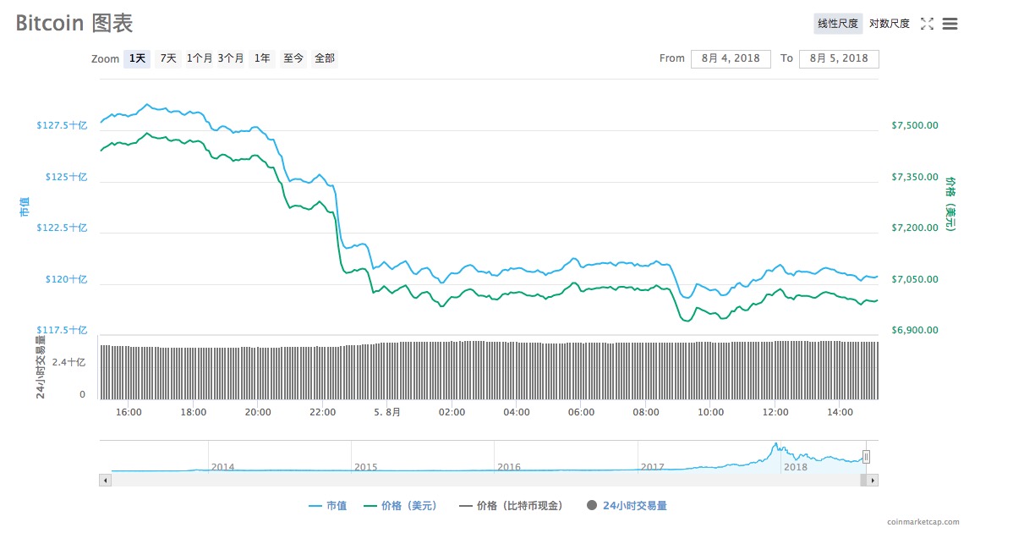Click the $7,200.00 price axis label
1013x544 pixels.
915,228
